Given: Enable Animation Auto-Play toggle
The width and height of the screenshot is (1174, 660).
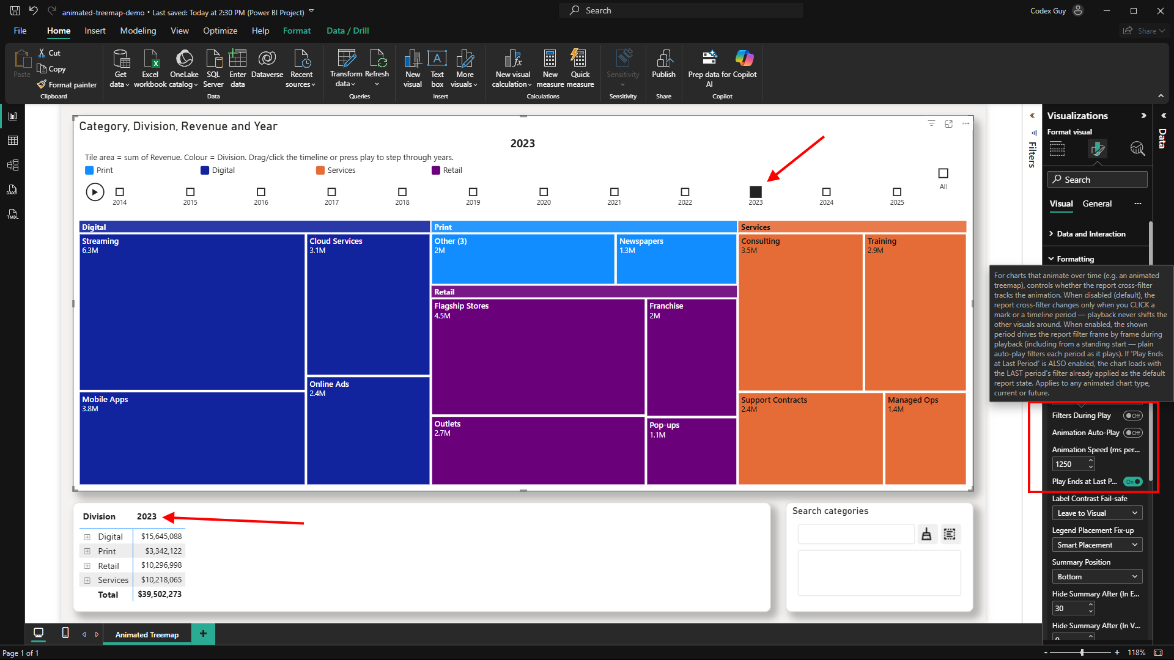Looking at the screenshot, I should 1133,433.
